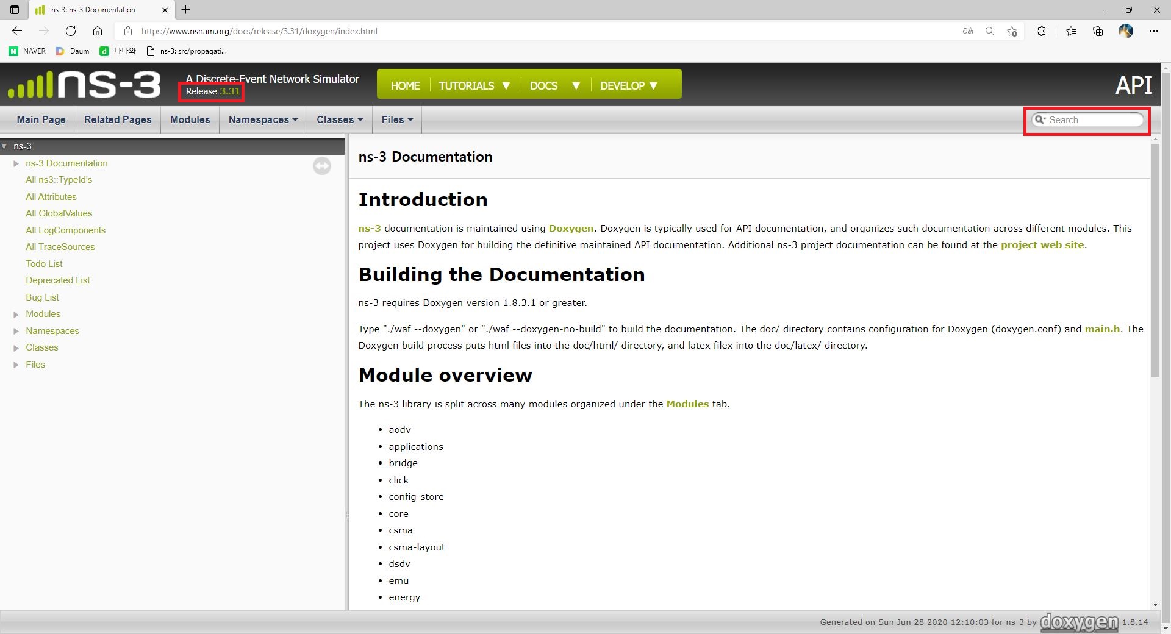View site information via the lock icon
This screenshot has width=1171, height=634.
(128, 31)
